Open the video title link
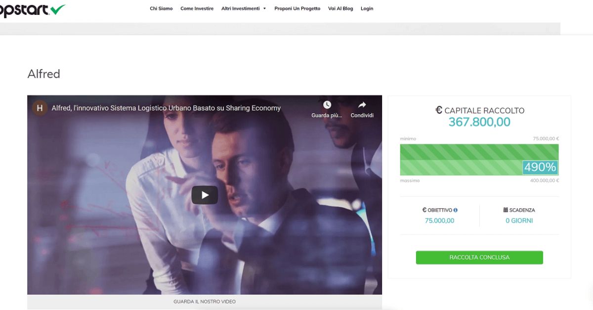The width and height of the screenshot is (593, 310). [166, 108]
